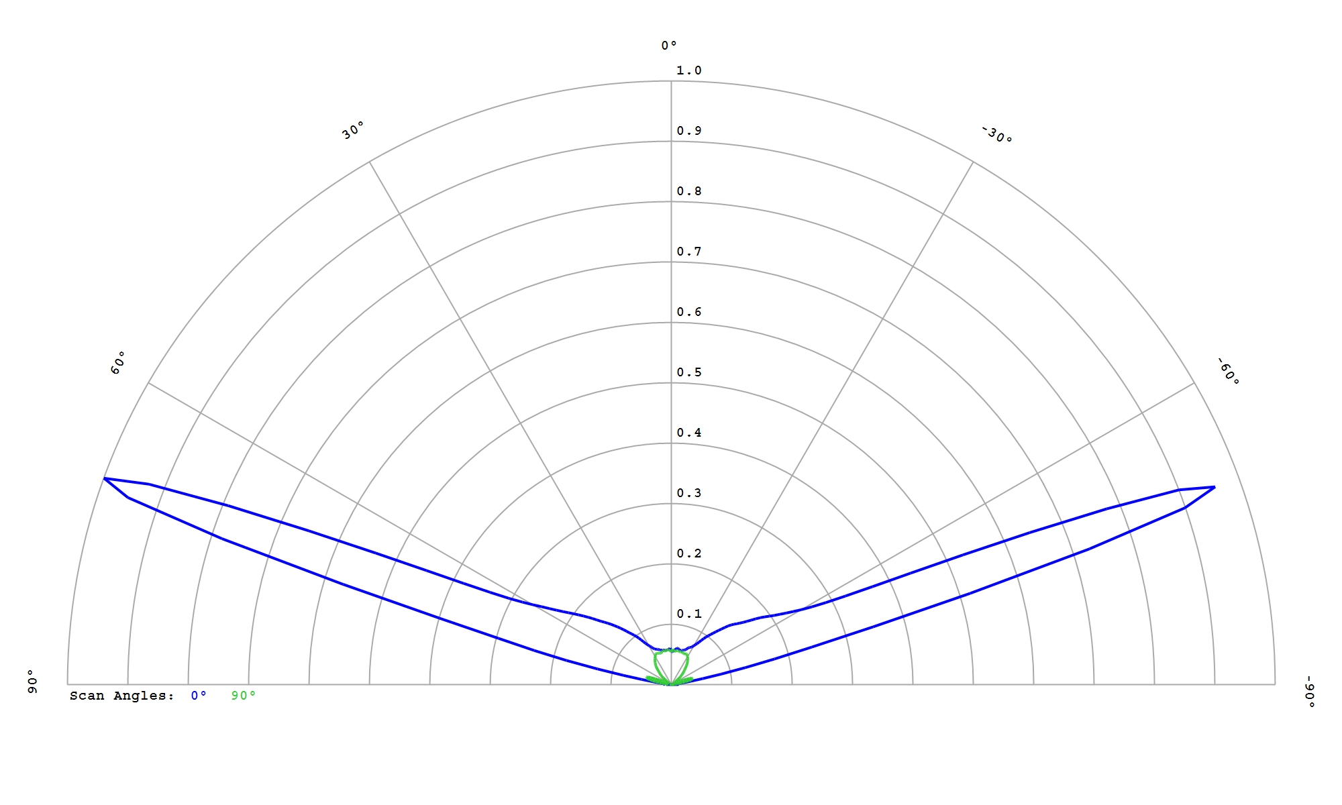Click the -60° angular axis label
The width and height of the screenshot is (1342, 805).
(1228, 371)
